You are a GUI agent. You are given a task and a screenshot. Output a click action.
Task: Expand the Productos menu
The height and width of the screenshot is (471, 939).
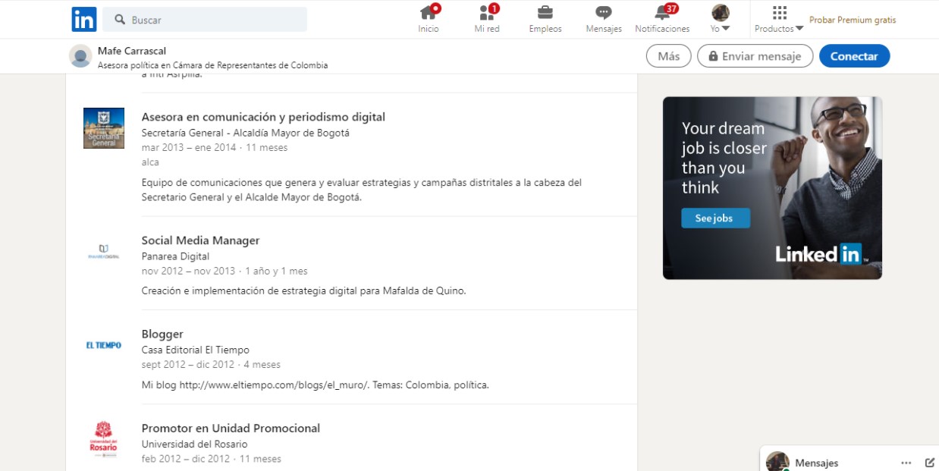[778, 19]
